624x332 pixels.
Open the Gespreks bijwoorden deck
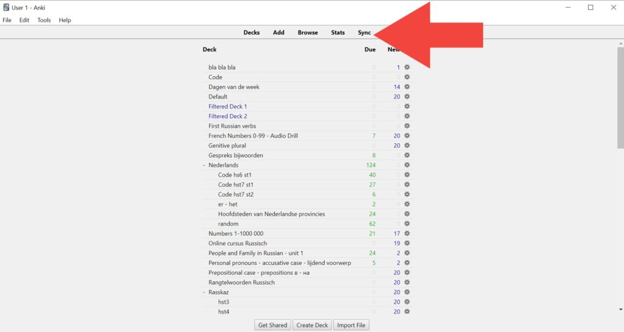click(x=236, y=155)
